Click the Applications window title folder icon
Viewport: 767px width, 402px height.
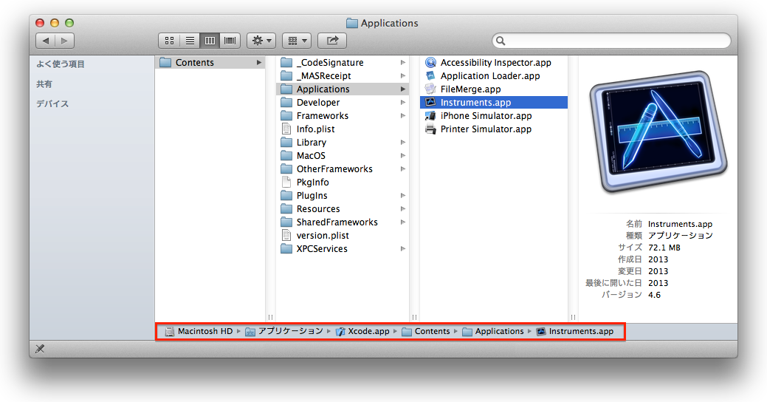click(x=351, y=23)
